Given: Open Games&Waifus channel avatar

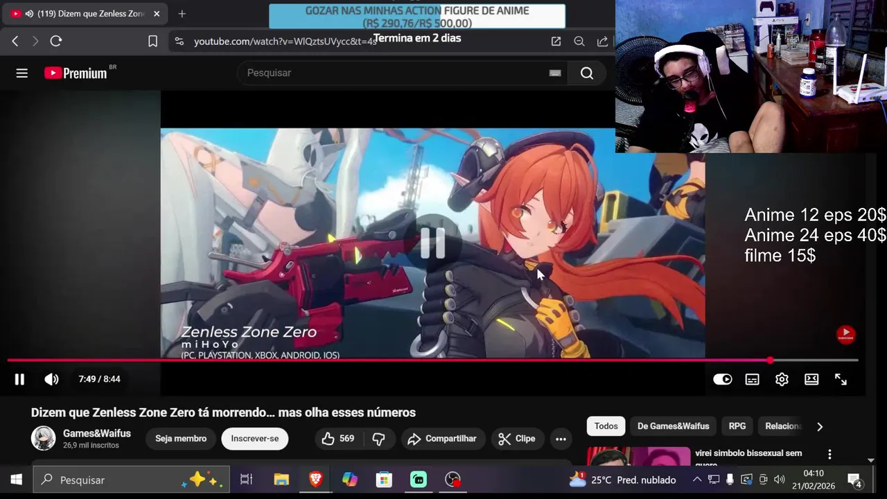Looking at the screenshot, I should (43, 438).
